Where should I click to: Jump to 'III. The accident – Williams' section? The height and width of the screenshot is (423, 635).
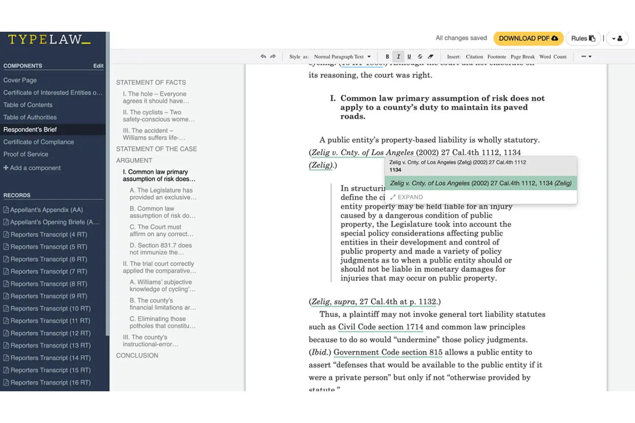click(154, 135)
